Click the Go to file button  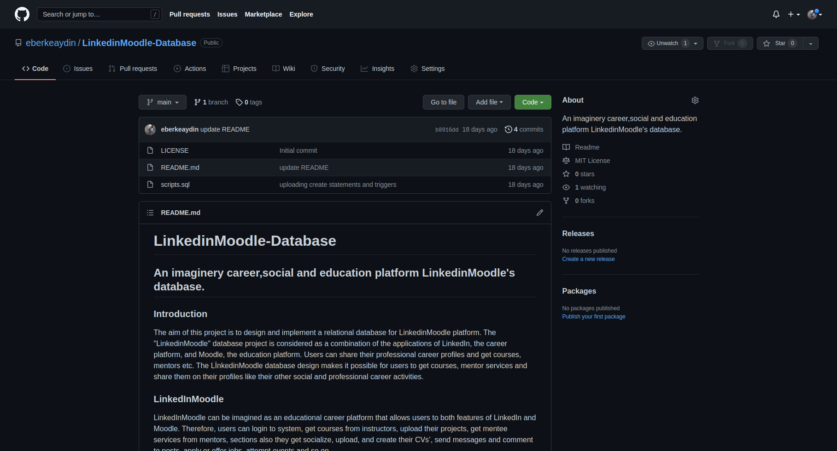(444, 102)
